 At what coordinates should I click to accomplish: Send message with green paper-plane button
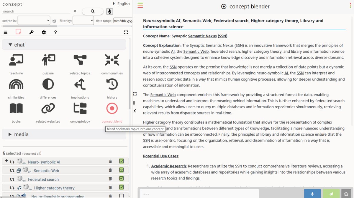pyautogui.click(x=331, y=194)
